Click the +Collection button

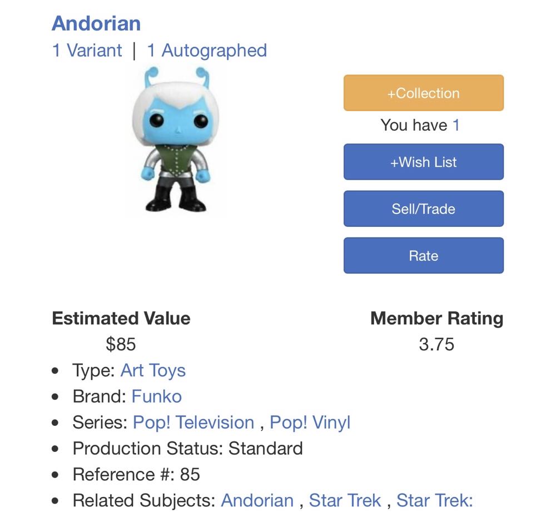(423, 93)
